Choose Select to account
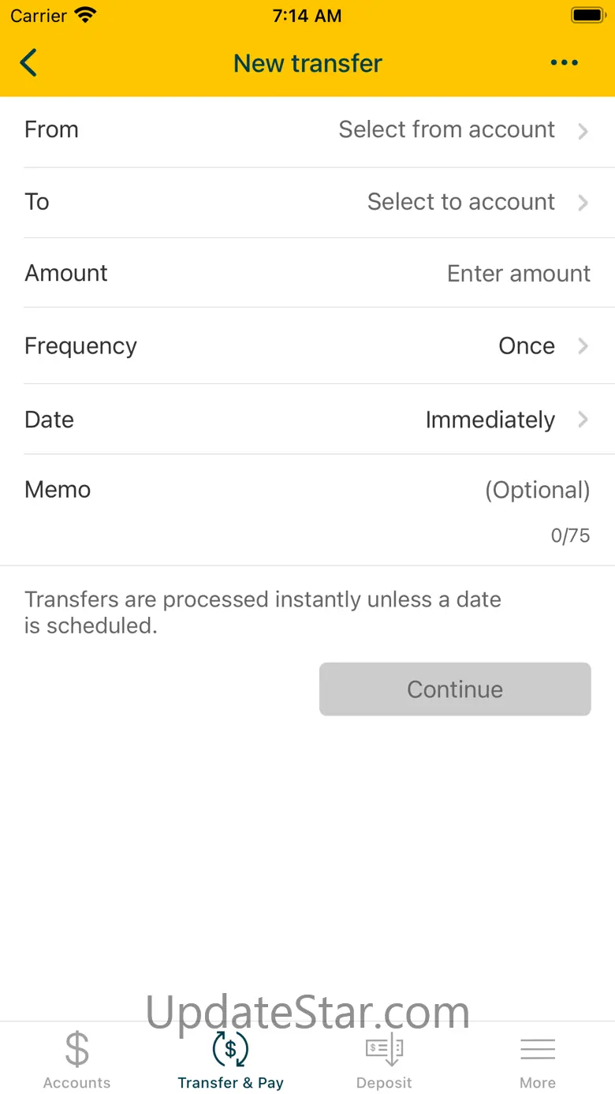 pos(460,202)
